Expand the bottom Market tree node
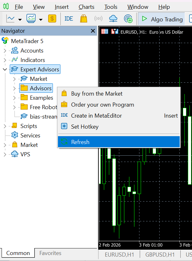Screen dimensions: 192x261 tap(5, 145)
